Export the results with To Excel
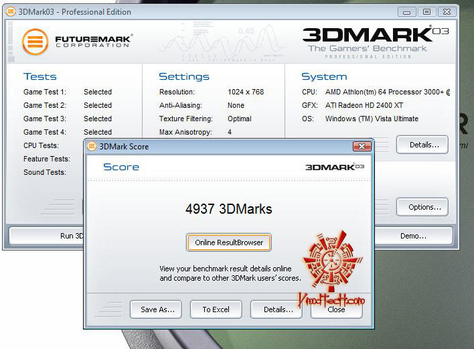474x349 pixels. tap(216, 309)
